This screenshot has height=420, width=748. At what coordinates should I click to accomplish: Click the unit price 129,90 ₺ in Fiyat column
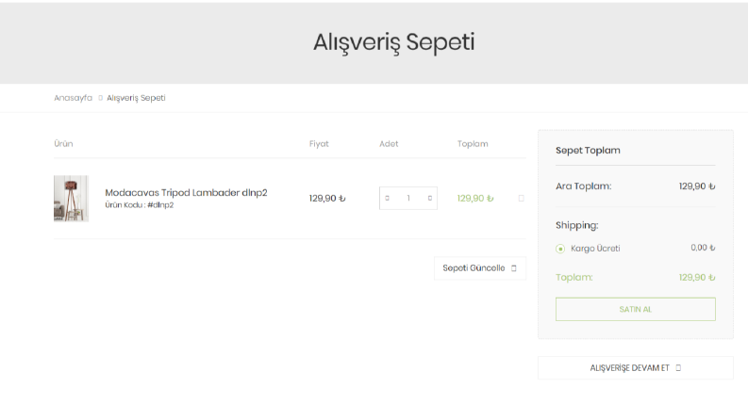point(327,198)
